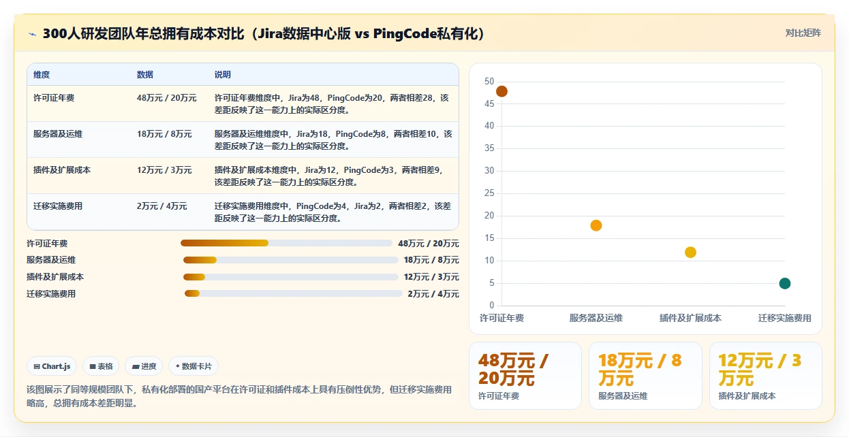Image resolution: width=849 pixels, height=437 pixels.
Task: Click the yellow chart point at 12
Action: (x=690, y=253)
